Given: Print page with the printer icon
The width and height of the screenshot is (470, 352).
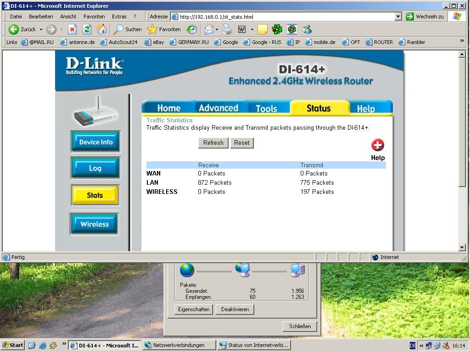Looking at the screenshot, I should click(227, 29).
